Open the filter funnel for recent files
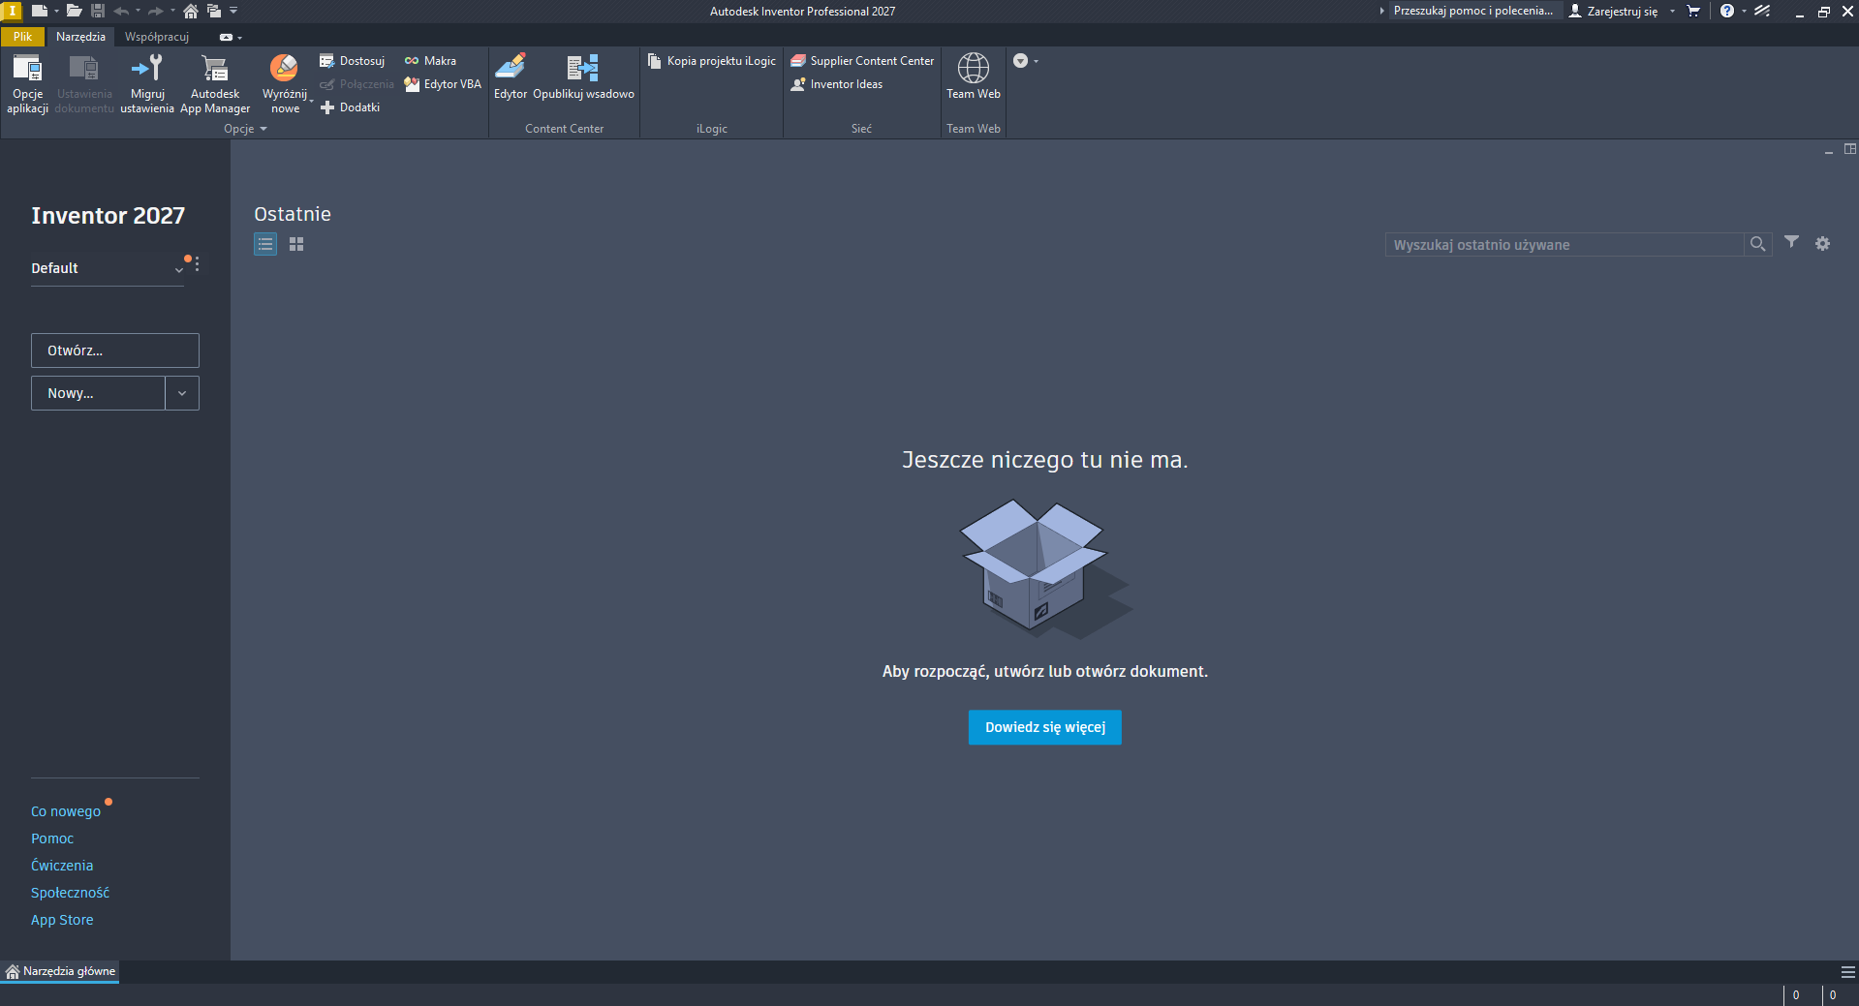1859x1006 pixels. (1792, 242)
